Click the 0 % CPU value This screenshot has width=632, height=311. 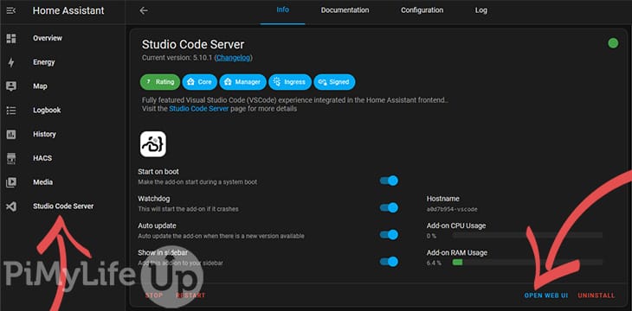[x=431, y=236]
